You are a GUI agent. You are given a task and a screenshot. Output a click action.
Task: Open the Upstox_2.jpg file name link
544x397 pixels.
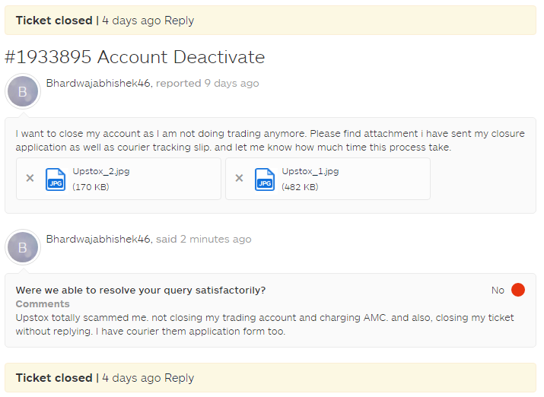pyautogui.click(x=101, y=171)
